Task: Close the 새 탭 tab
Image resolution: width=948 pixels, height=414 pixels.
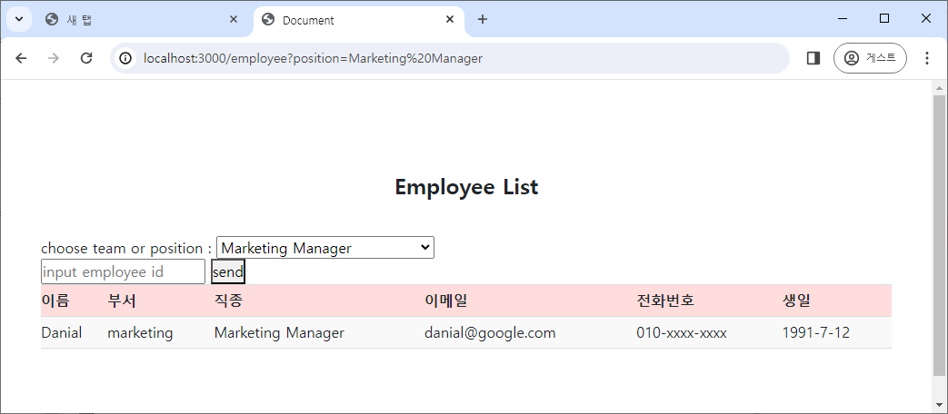Action: 234,19
